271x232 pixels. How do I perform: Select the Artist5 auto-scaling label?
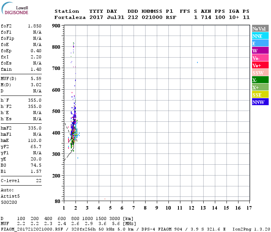(9, 196)
